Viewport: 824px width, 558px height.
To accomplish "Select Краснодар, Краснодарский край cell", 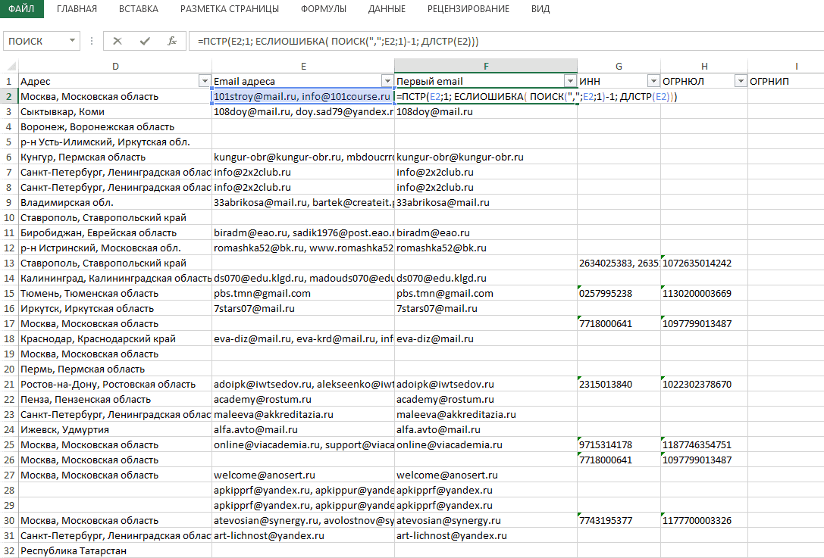I will point(116,339).
